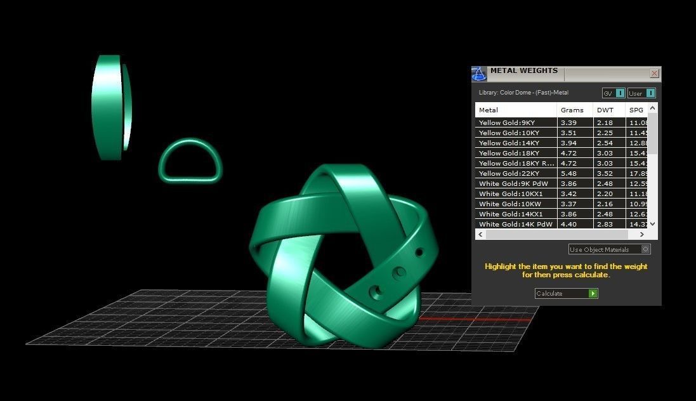Screen dimensions: 696x401
Task: Select the Yellow Gold:14KY row
Action: click(561, 143)
